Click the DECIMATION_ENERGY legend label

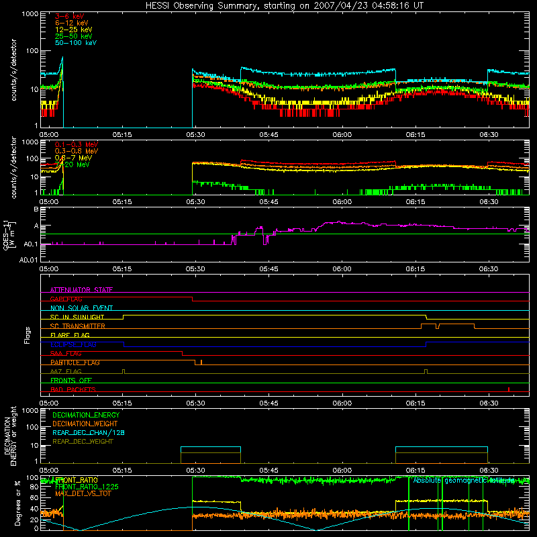tap(86, 415)
